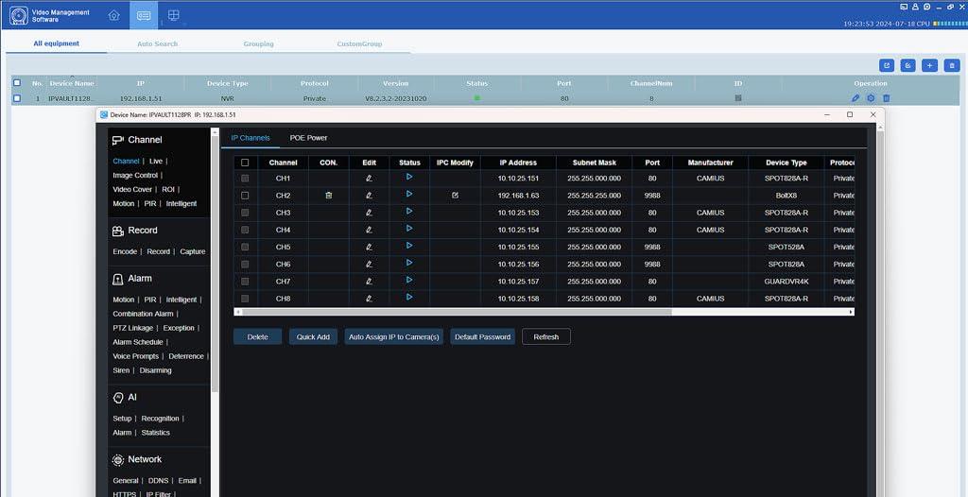Switch to the POE Power tab
Screen dimensions: 968x497
click(x=308, y=138)
